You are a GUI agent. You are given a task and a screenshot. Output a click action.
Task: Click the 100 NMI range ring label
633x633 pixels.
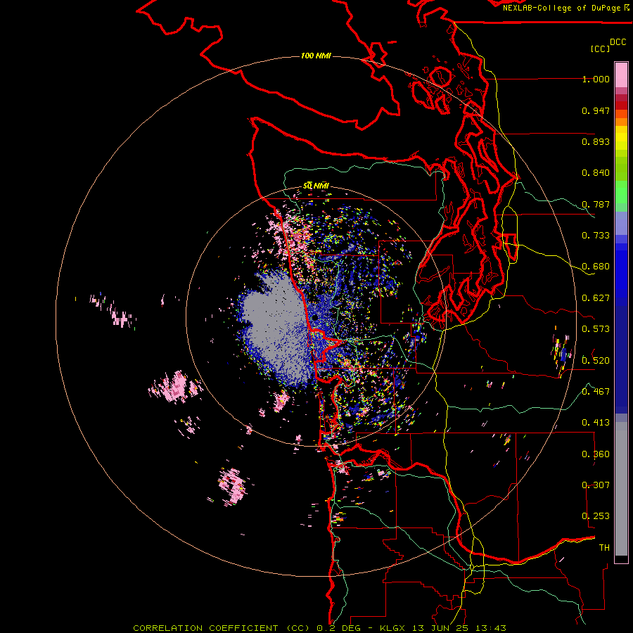(x=316, y=56)
